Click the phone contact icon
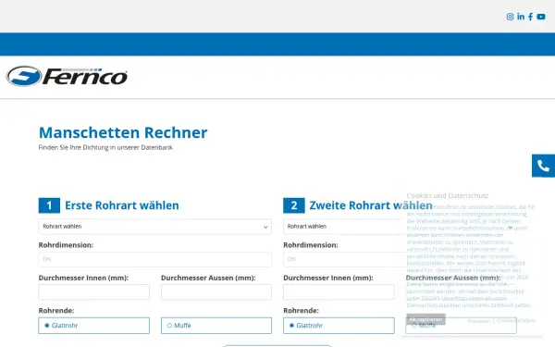Screen dimensions: 555x347 [x=543, y=166]
